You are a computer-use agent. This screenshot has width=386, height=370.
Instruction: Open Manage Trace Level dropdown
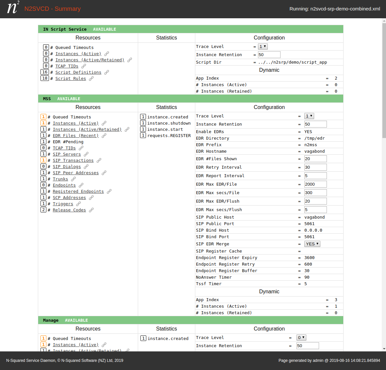coord(301,338)
